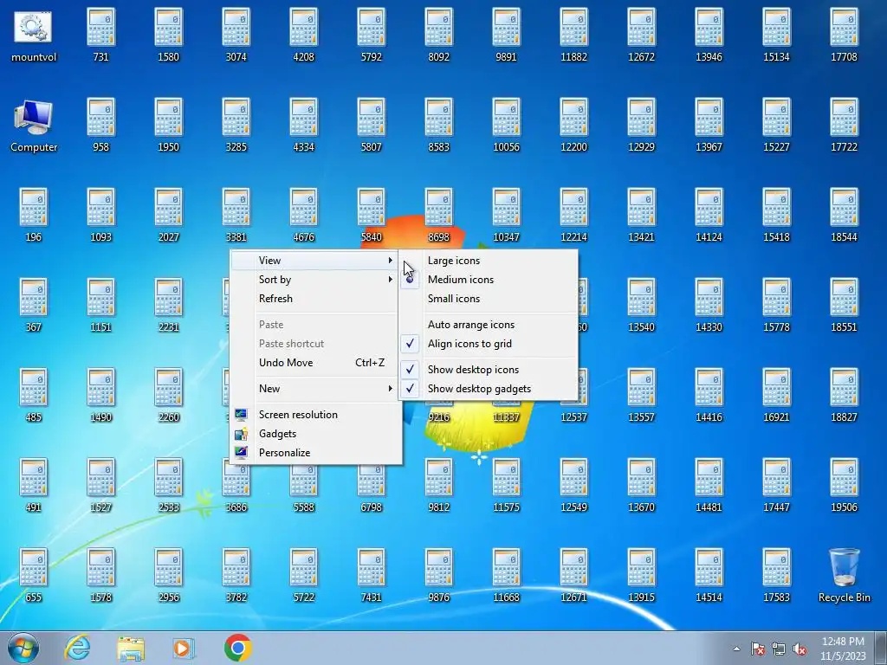Viewport: 887px width, 665px height.
Task: Select calculator icon labeled 367
Action: tap(34, 306)
